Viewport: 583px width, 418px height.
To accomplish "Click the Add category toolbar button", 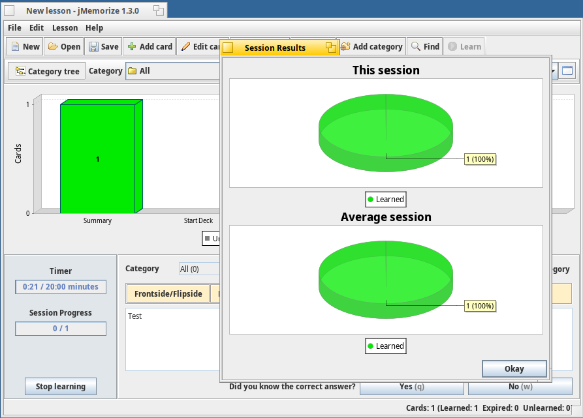I will pyautogui.click(x=372, y=46).
